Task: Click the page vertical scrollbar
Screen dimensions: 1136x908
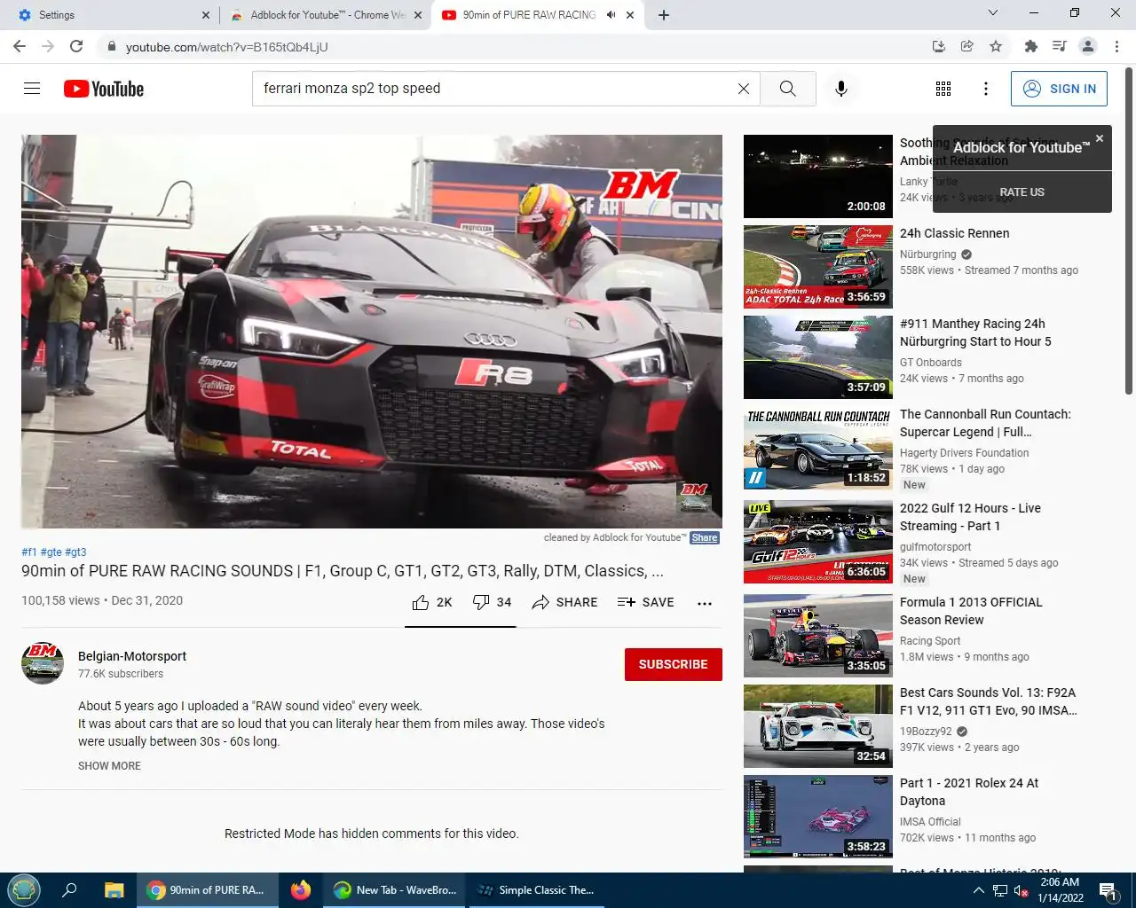Action: [1129, 231]
